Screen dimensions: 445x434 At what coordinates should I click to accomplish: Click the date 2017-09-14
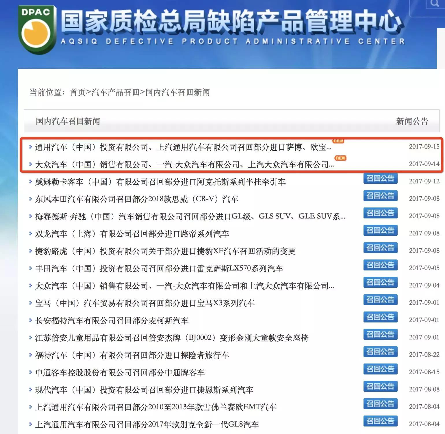coord(424,164)
